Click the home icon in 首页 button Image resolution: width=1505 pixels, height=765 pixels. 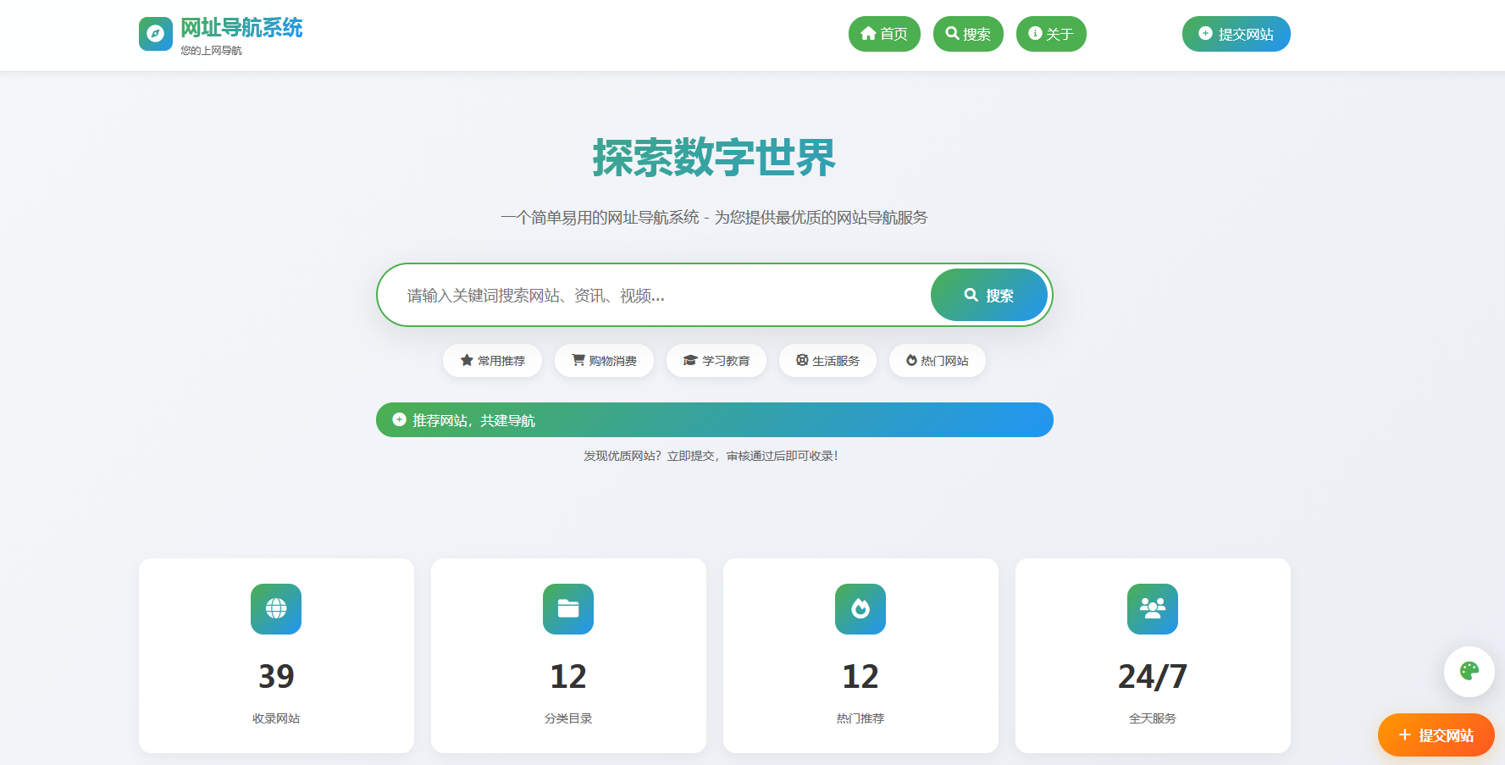coord(866,34)
